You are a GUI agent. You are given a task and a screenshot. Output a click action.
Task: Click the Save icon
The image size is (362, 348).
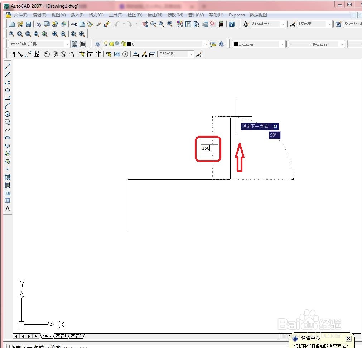[28, 24]
